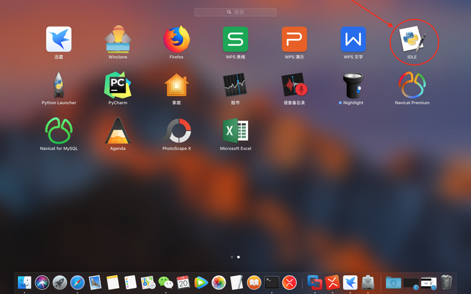
Task: Launch Python Launcher rocket icon
Action: pos(59,85)
